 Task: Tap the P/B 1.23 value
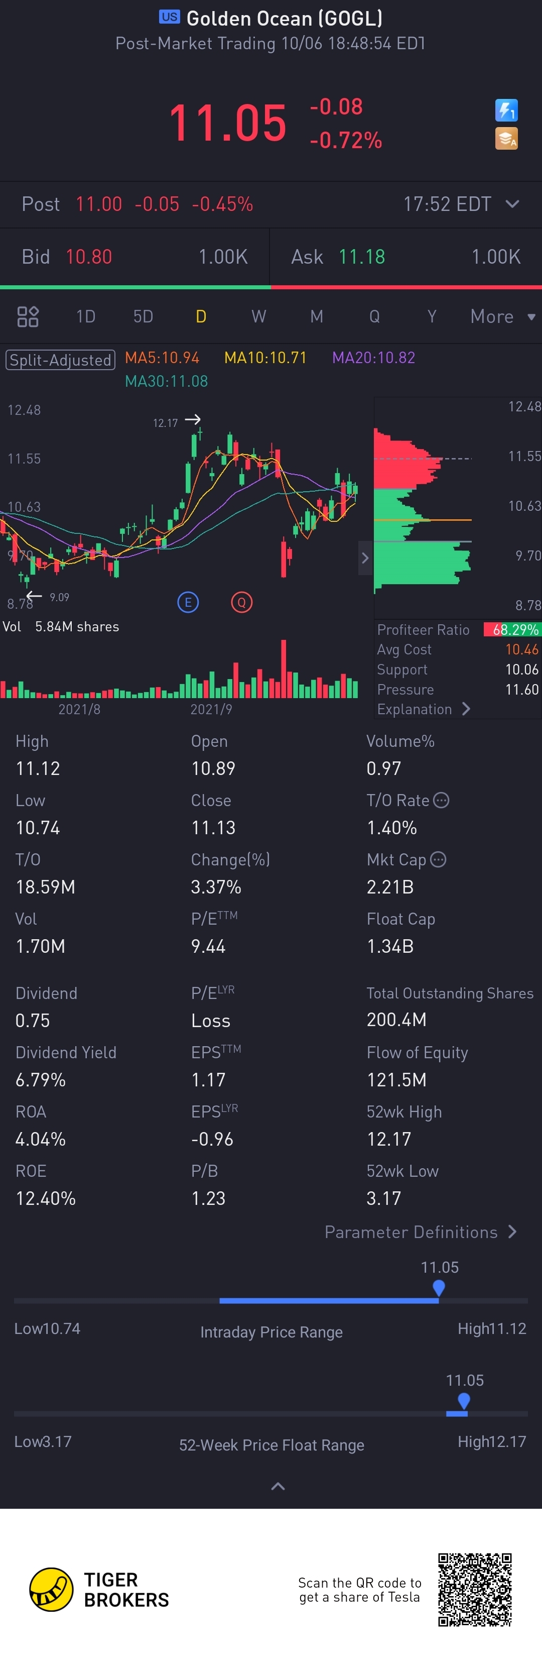[208, 1198]
